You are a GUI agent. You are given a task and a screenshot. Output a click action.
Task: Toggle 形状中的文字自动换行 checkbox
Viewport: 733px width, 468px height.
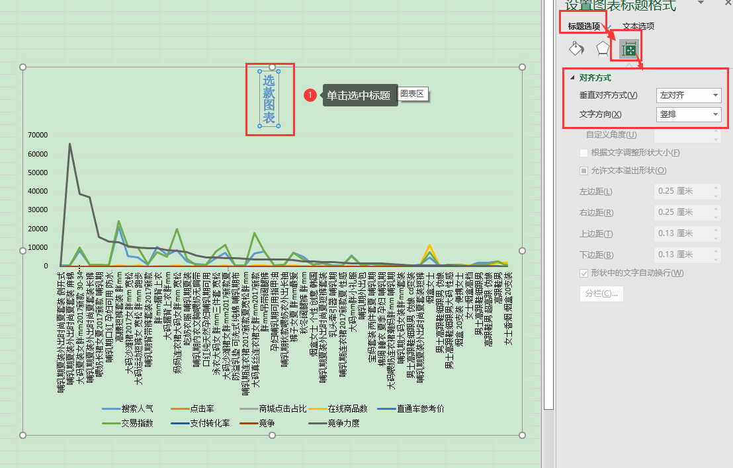[x=583, y=273]
